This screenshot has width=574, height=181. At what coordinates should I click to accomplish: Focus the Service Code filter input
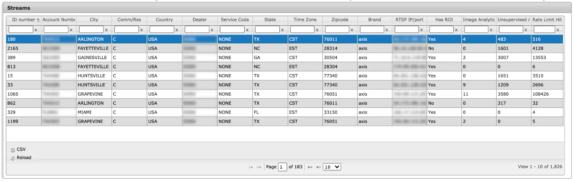[232, 30]
